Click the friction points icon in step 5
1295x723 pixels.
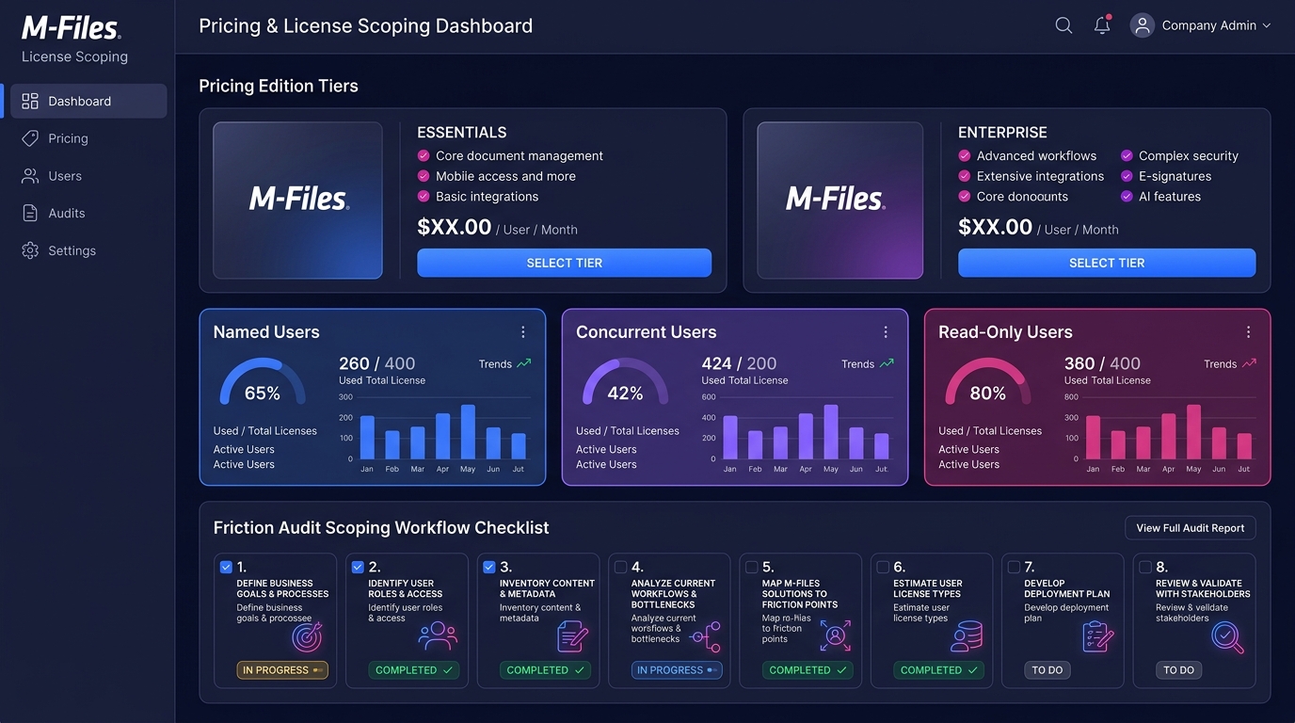point(835,637)
